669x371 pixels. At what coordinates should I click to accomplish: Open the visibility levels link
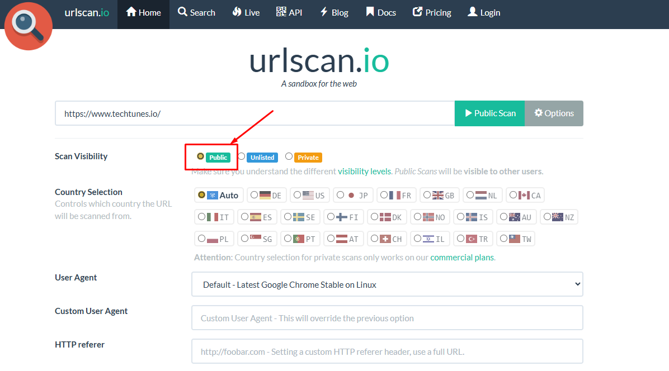[x=364, y=171]
